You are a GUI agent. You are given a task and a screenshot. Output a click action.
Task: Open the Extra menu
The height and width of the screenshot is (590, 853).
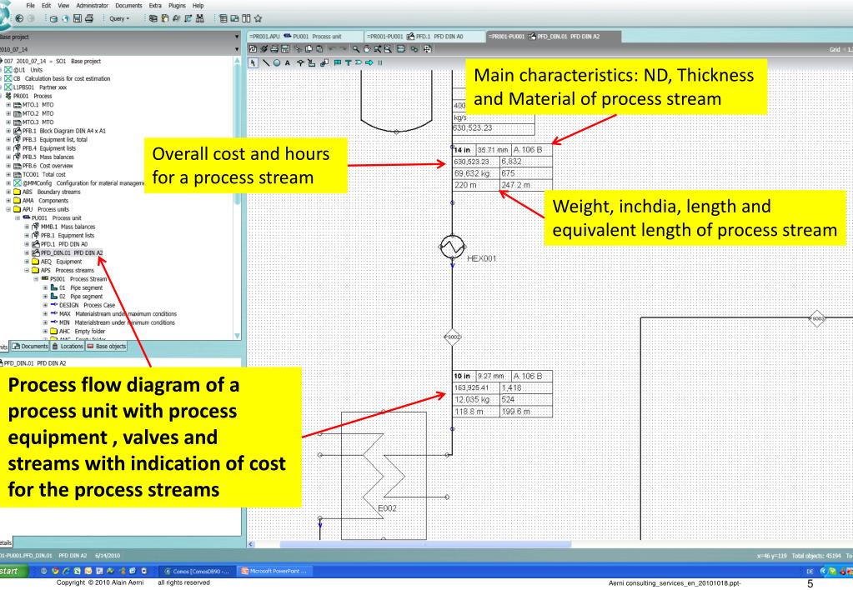click(x=155, y=6)
